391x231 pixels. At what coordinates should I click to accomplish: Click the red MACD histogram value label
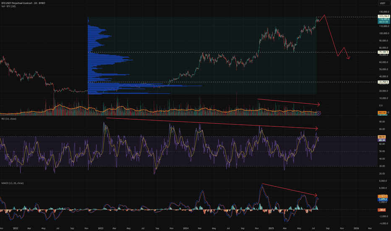(x=382, y=210)
